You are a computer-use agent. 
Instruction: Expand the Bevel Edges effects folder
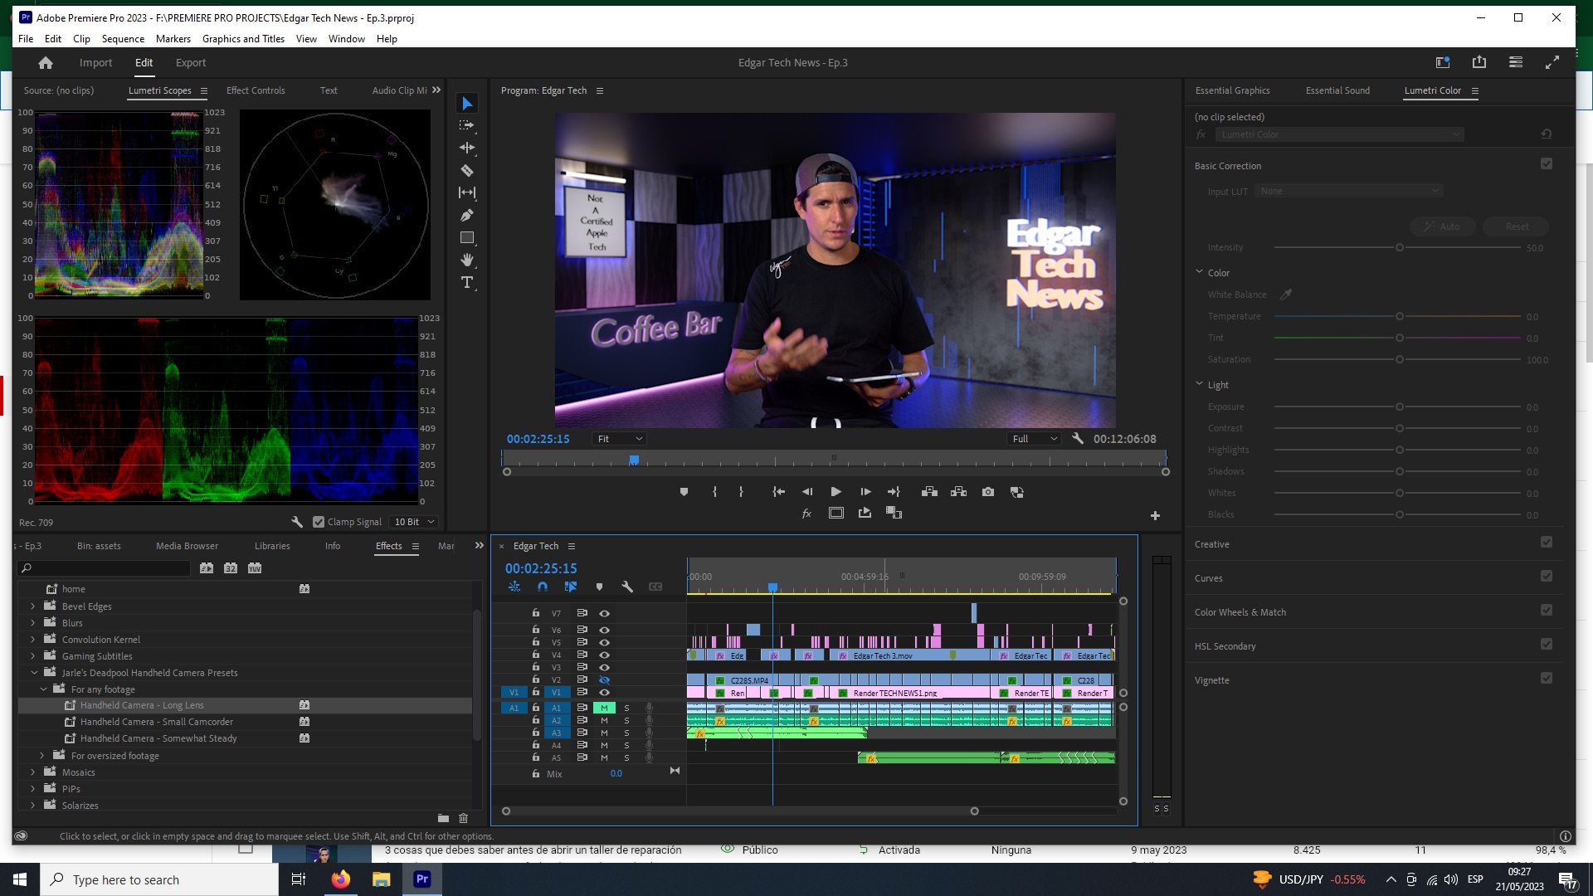[x=33, y=606]
